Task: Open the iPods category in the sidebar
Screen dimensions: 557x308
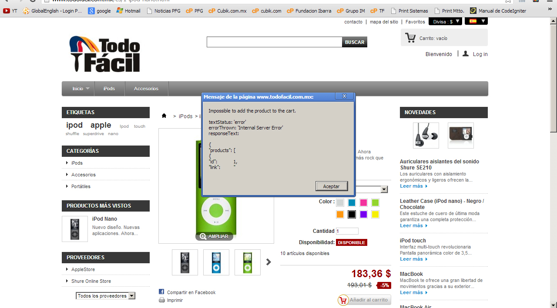Action: tap(77, 163)
